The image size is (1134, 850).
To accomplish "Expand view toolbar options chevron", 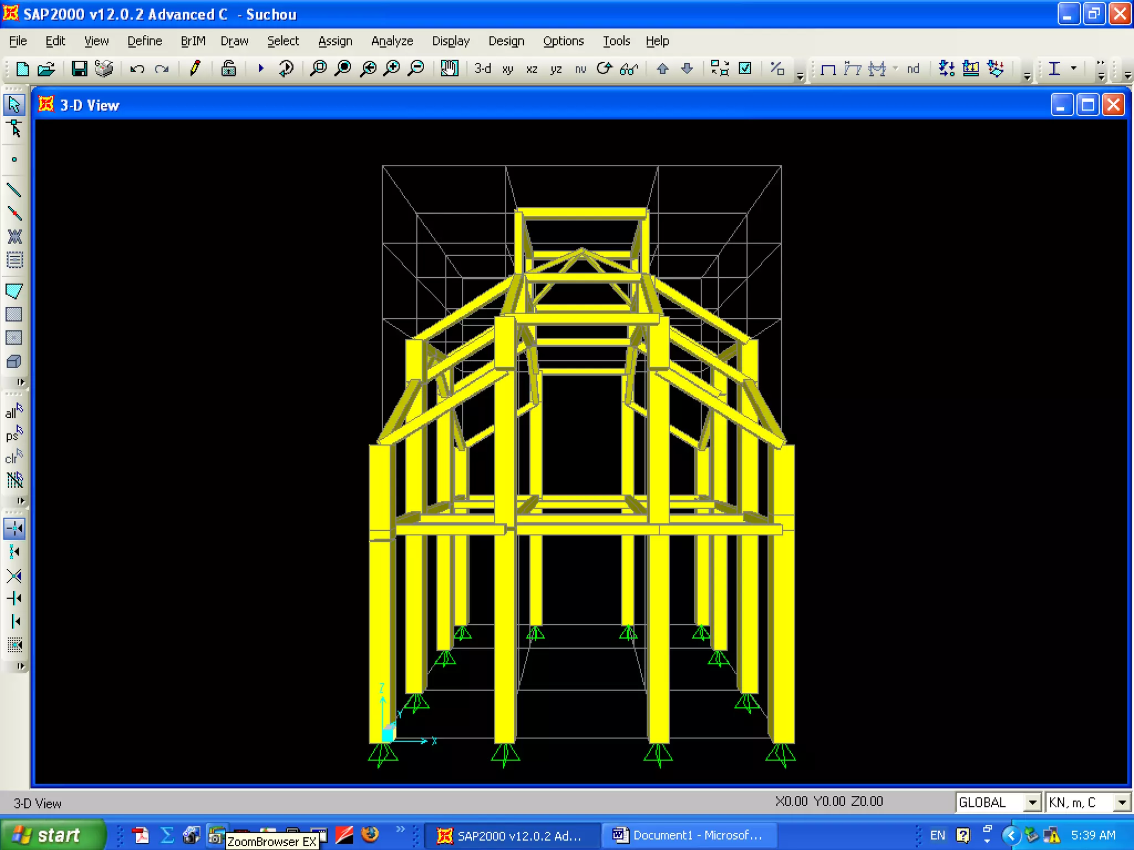I will pyautogui.click(x=800, y=75).
